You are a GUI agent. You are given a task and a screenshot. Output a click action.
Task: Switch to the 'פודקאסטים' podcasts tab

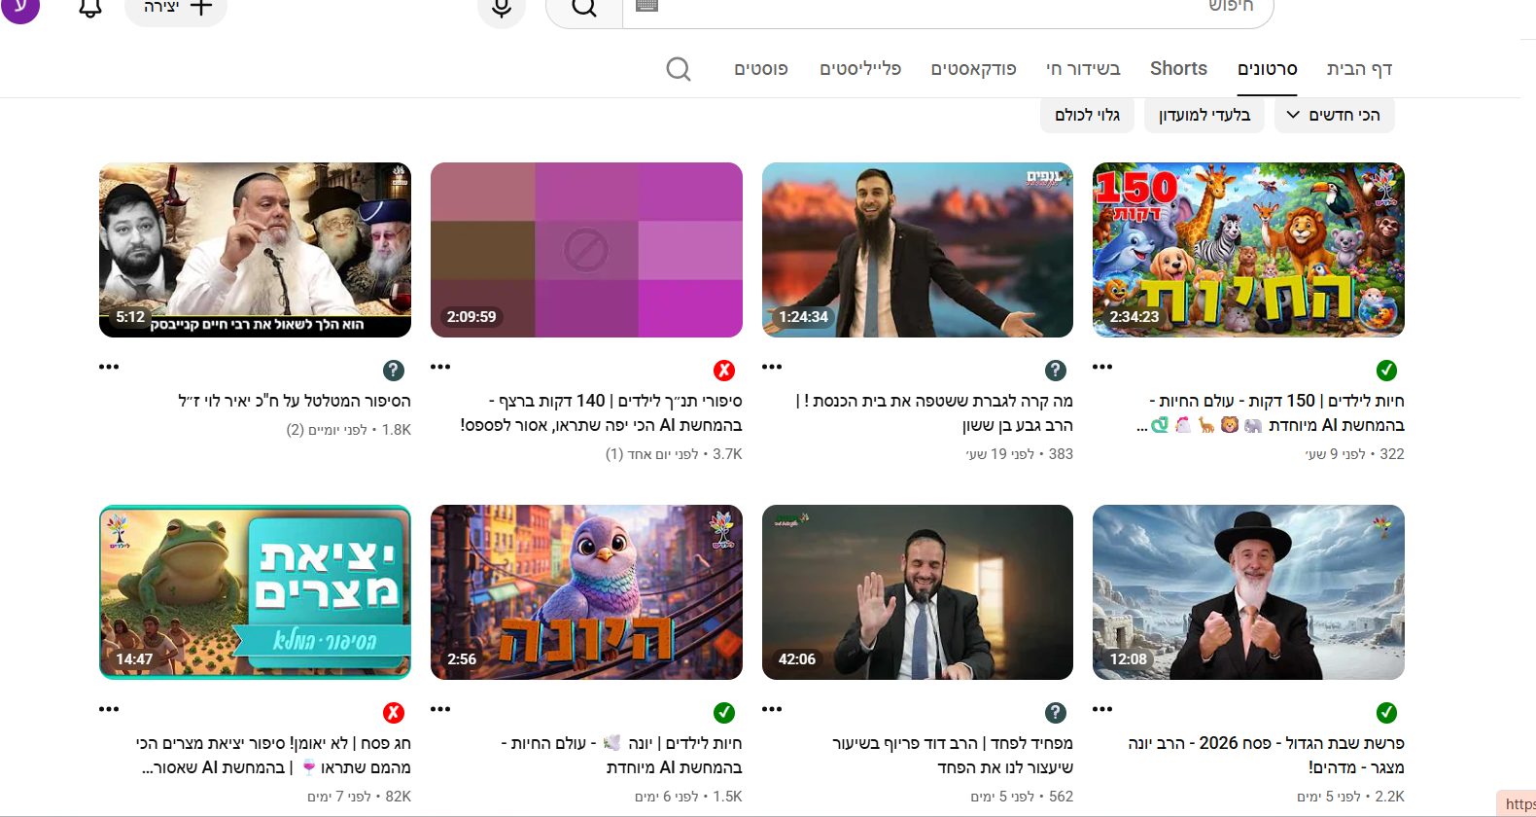[973, 69]
